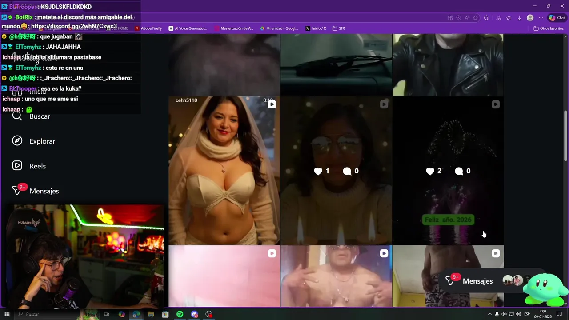Open the cehh5110 reel thumbnail
Screen dimensions: 569x320
pyautogui.click(x=224, y=171)
